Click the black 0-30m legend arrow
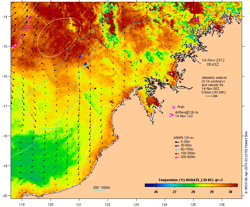Viewport: 250px width, 207px height. (177, 142)
